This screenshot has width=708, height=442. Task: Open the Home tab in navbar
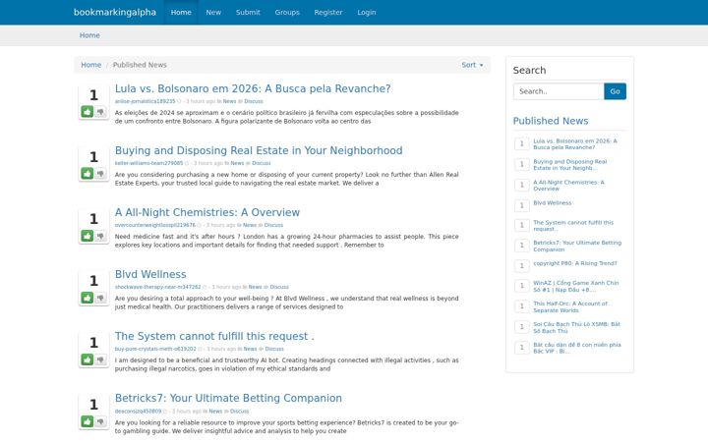[x=181, y=12]
